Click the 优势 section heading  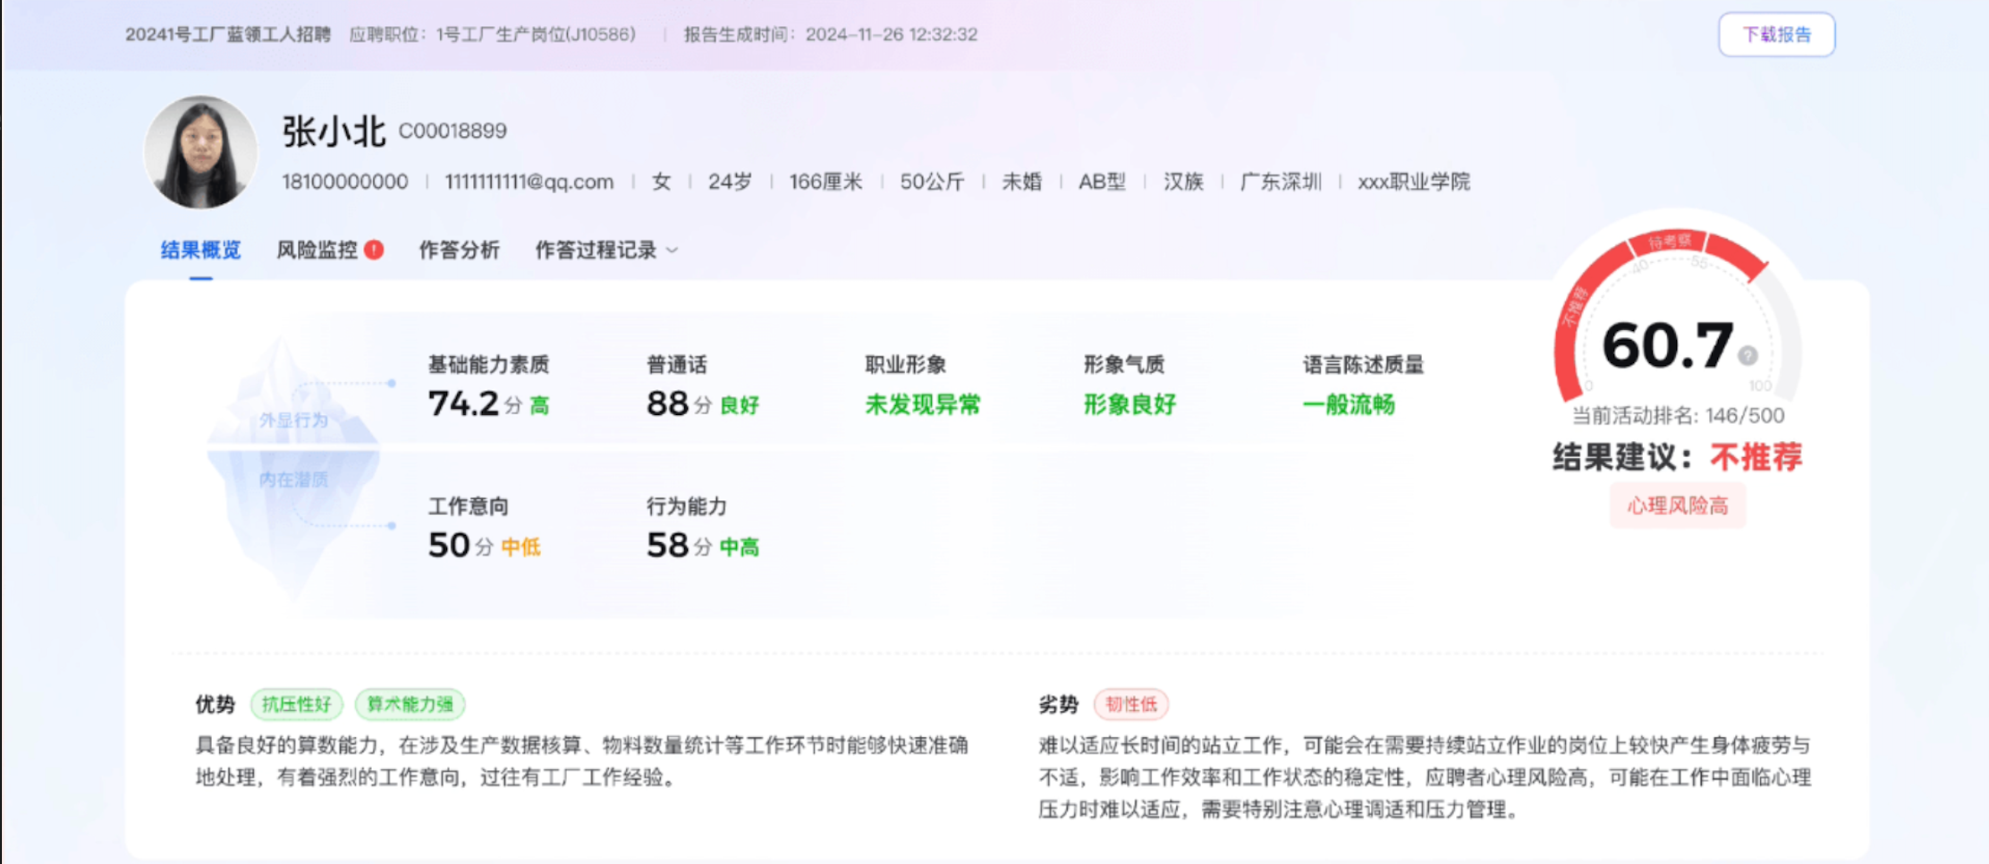click(x=215, y=704)
